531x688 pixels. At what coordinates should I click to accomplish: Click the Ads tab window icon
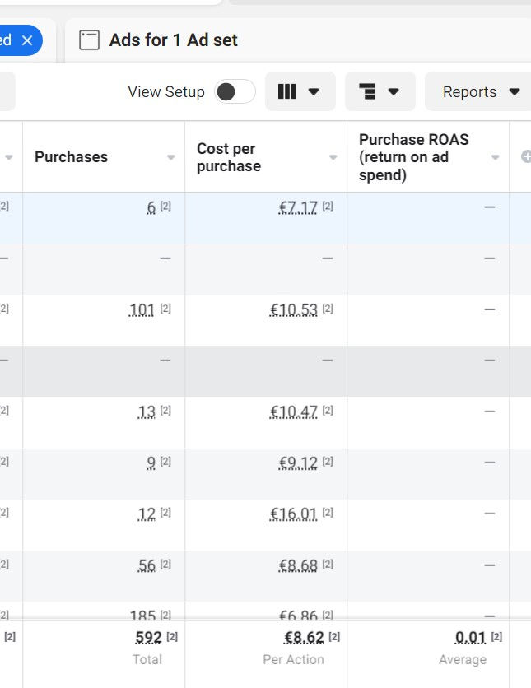(x=89, y=40)
